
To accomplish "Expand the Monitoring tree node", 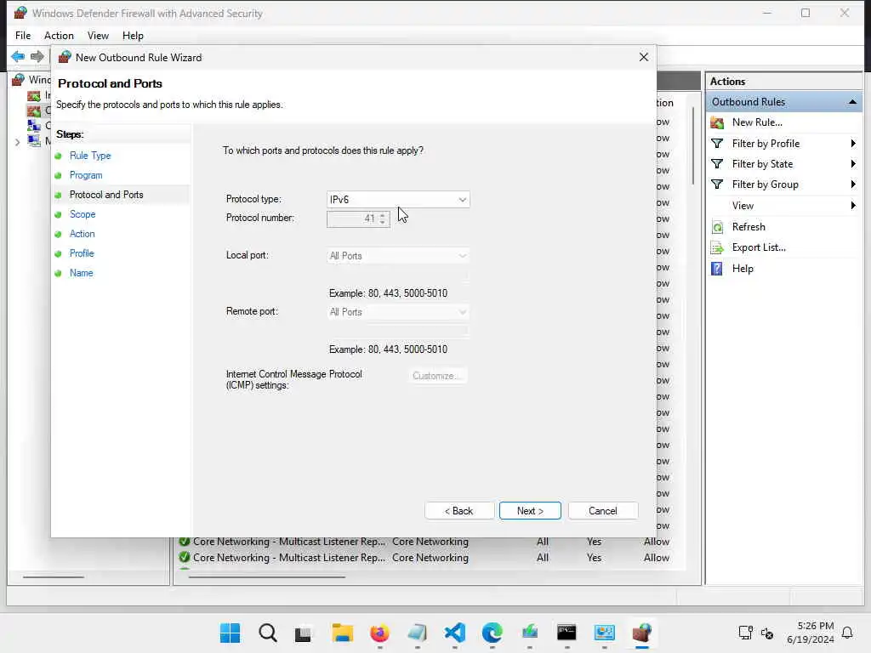I will tap(17, 143).
